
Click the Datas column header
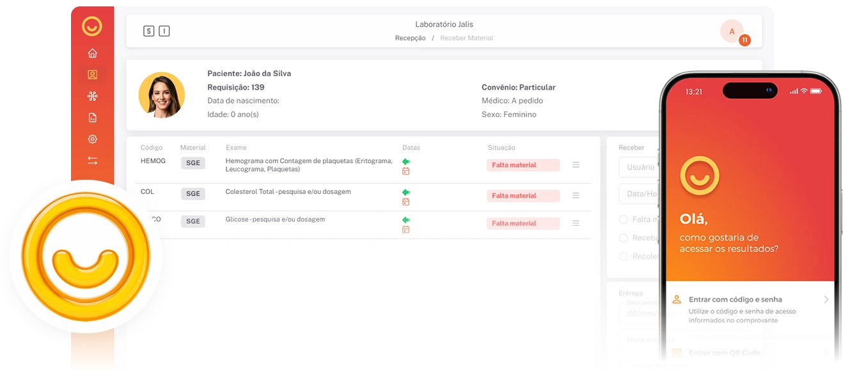click(411, 148)
